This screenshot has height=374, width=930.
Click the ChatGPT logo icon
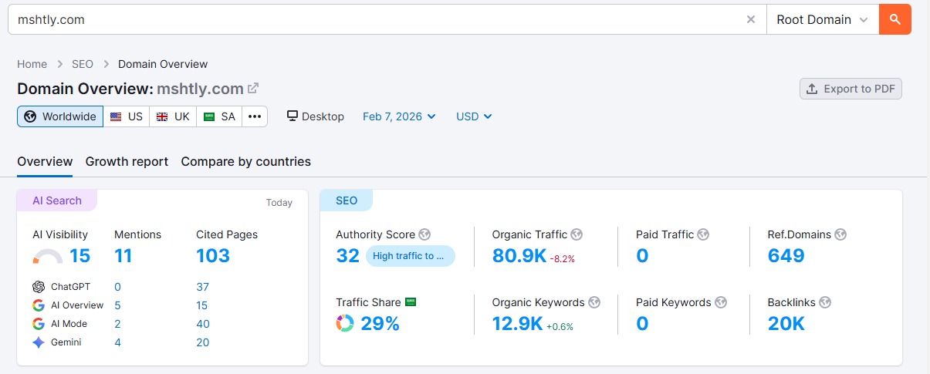click(x=39, y=287)
